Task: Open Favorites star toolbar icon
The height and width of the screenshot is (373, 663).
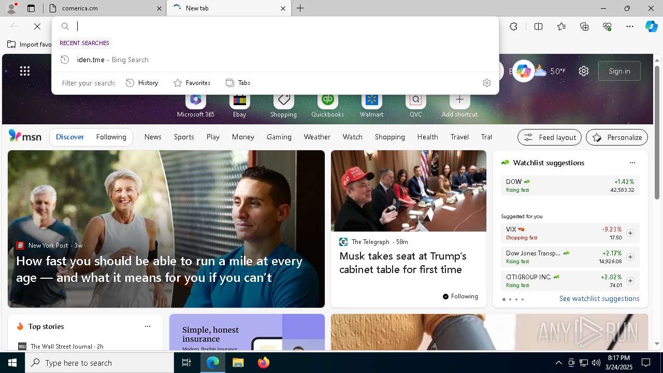Action: point(561,26)
